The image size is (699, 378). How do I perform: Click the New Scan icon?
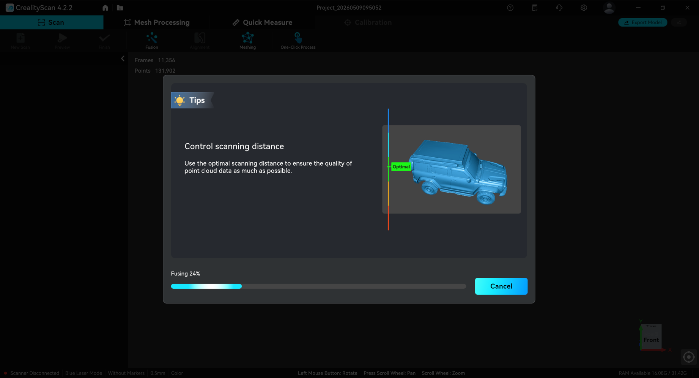coord(20,38)
